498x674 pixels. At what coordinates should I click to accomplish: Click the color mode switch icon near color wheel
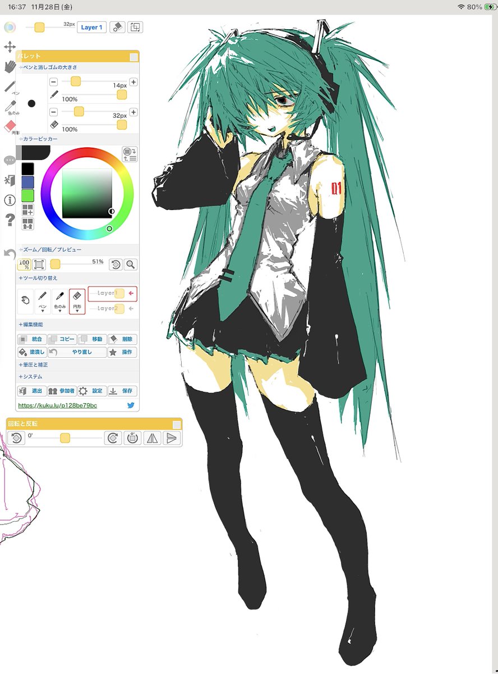(x=130, y=154)
